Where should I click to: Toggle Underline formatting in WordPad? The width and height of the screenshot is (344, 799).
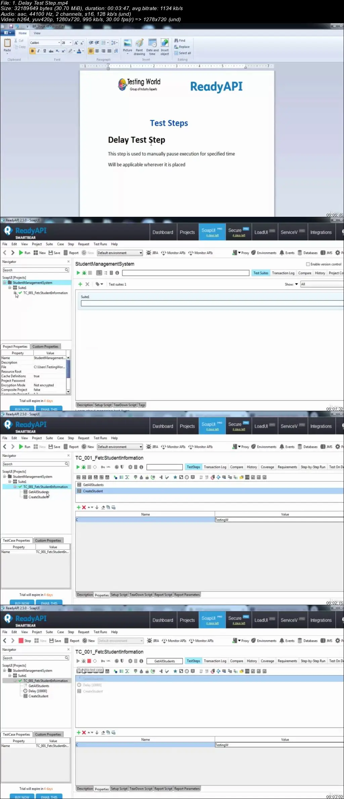(x=44, y=51)
